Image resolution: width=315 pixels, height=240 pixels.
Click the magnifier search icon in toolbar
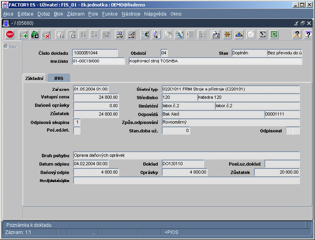point(179,35)
